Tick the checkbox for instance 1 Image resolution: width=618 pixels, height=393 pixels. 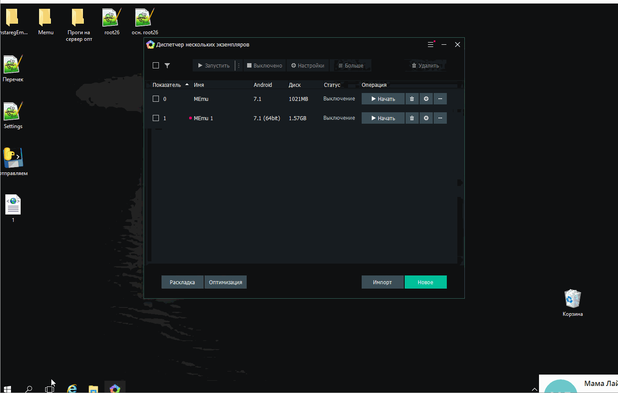coord(156,118)
